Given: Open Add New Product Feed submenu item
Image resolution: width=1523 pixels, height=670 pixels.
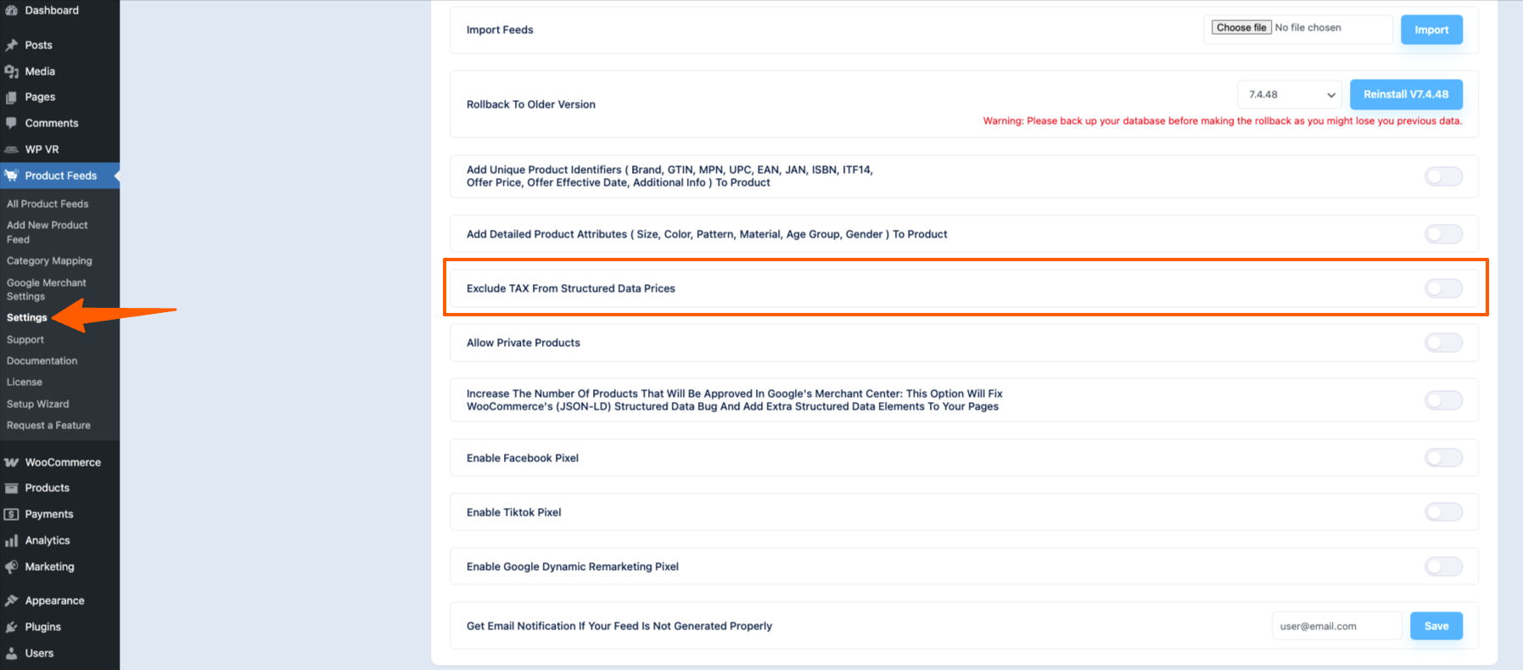Looking at the screenshot, I should point(48,232).
